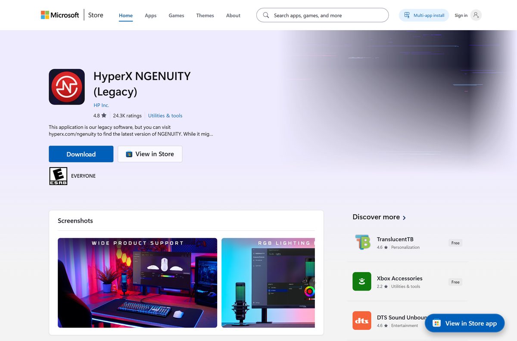
Task: Click the user account avatar icon
Action: pyautogui.click(x=476, y=15)
